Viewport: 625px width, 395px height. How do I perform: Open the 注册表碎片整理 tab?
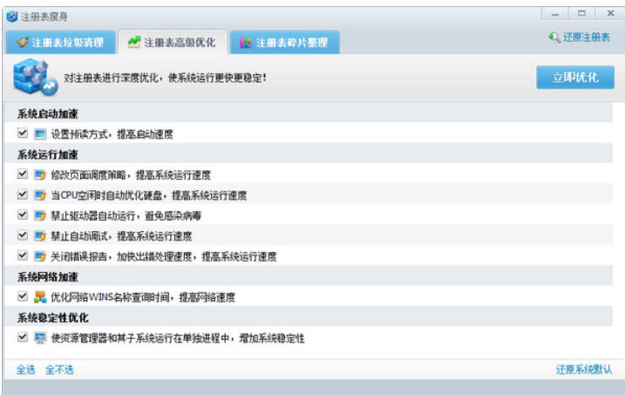pyautogui.click(x=283, y=42)
